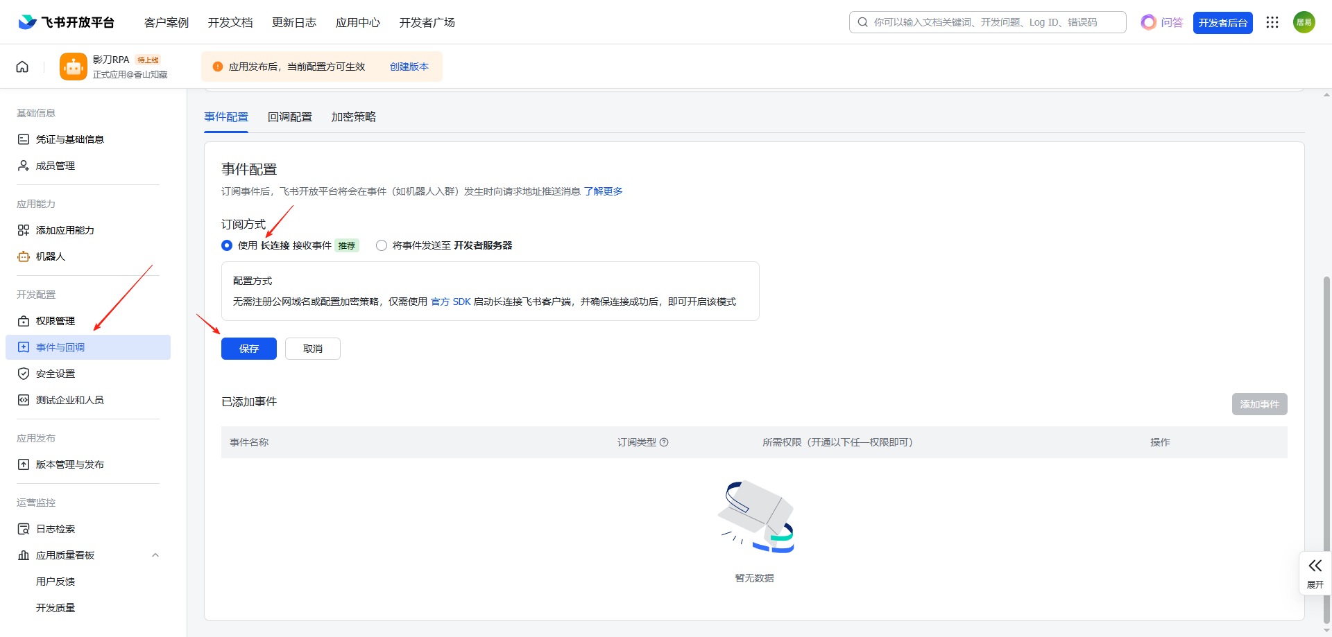Expand the 展开 side panel
Viewport: 1332px width, 637px height.
tap(1315, 573)
